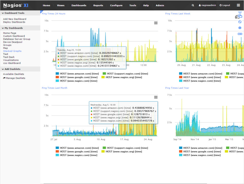Open the Configure menu
244x184 pixels.
116,5
